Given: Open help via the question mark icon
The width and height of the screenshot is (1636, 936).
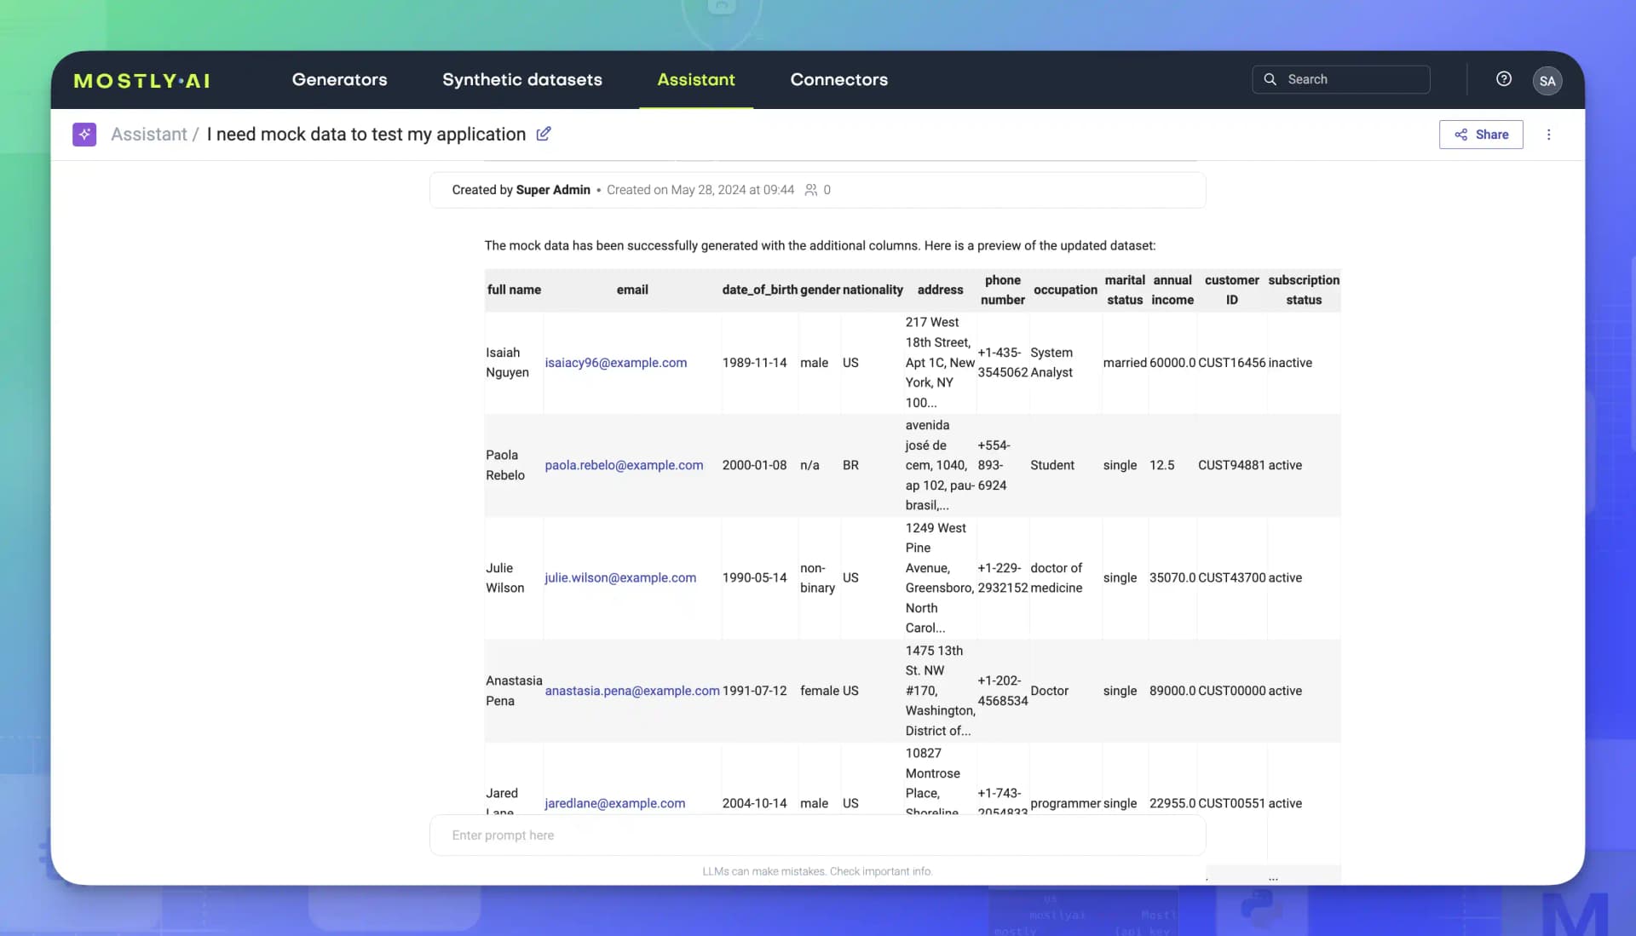Looking at the screenshot, I should (1504, 78).
